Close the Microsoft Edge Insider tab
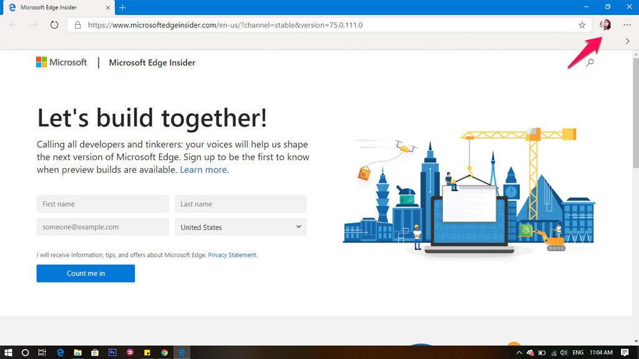The width and height of the screenshot is (639, 359). tap(108, 7)
